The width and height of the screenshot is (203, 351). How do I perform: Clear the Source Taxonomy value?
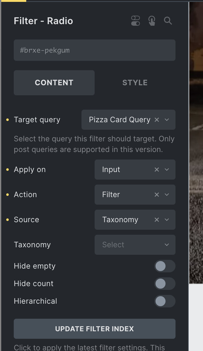[157, 220]
